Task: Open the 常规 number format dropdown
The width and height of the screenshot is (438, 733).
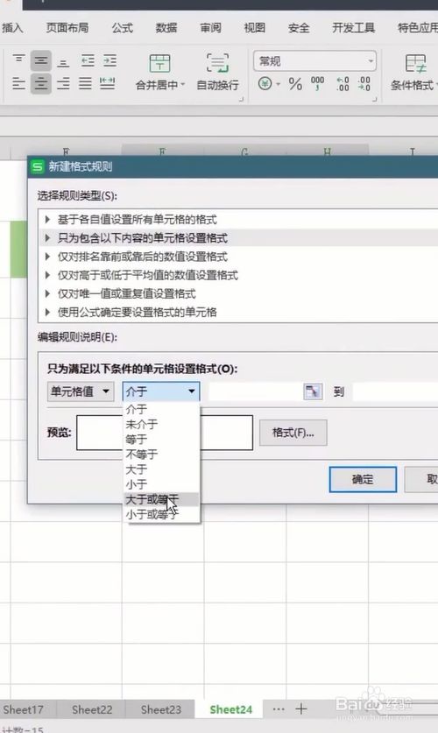Action: pyautogui.click(x=314, y=61)
